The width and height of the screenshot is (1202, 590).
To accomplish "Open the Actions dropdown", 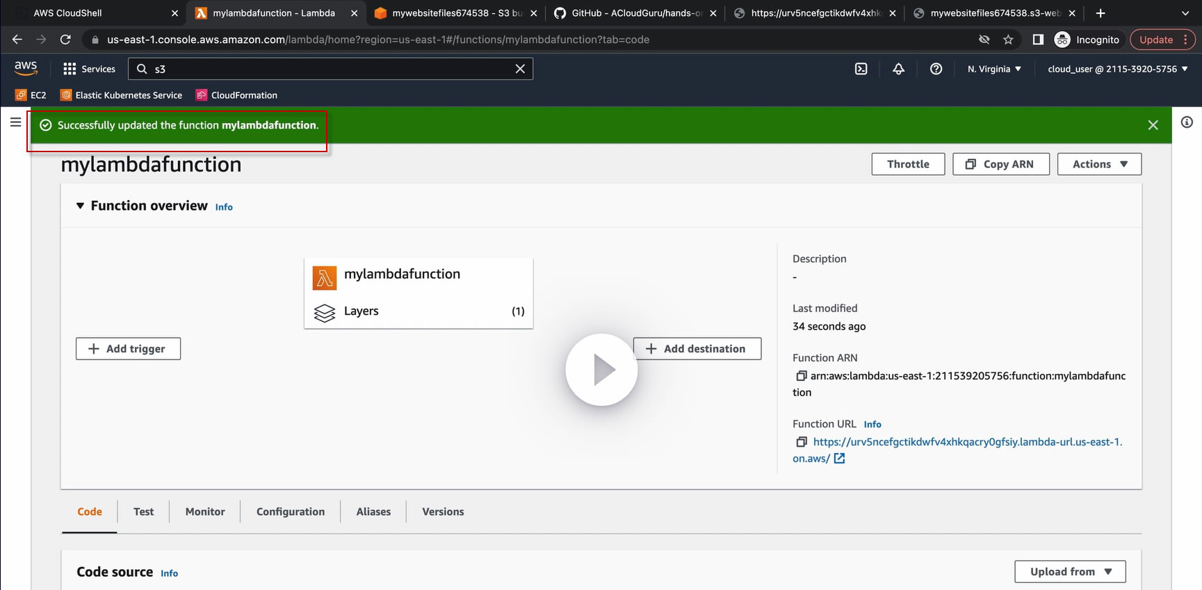I will pyautogui.click(x=1099, y=164).
